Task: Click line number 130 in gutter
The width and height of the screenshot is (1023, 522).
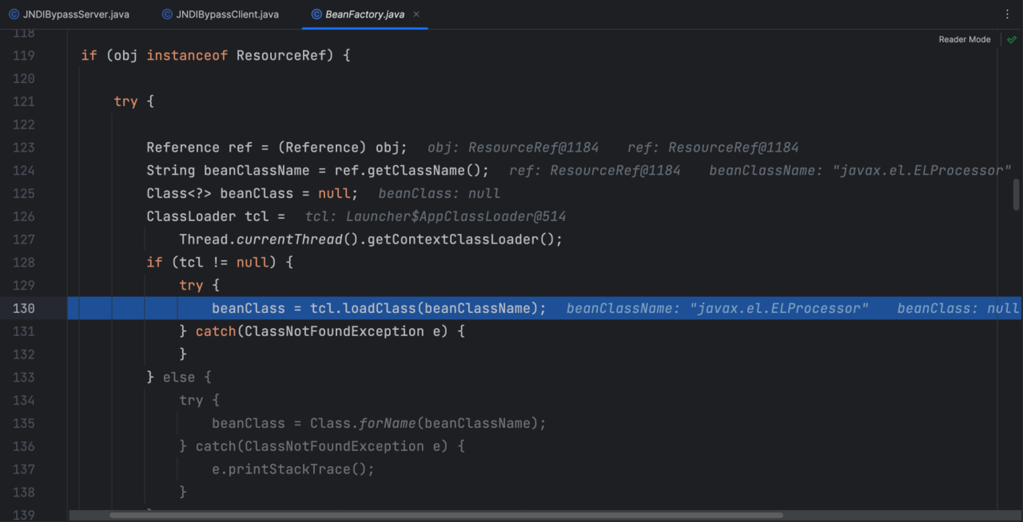Action: click(24, 308)
